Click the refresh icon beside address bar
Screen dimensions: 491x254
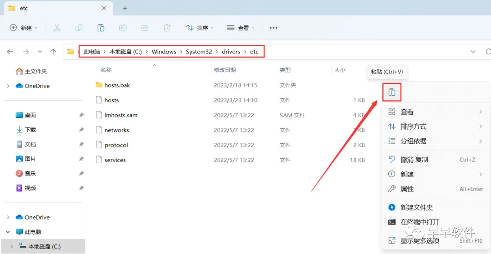pyautogui.click(x=488, y=52)
